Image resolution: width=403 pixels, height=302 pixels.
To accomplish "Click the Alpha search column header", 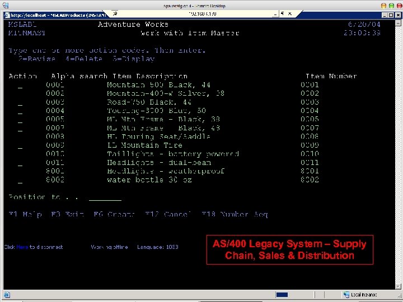I will tap(79, 76).
